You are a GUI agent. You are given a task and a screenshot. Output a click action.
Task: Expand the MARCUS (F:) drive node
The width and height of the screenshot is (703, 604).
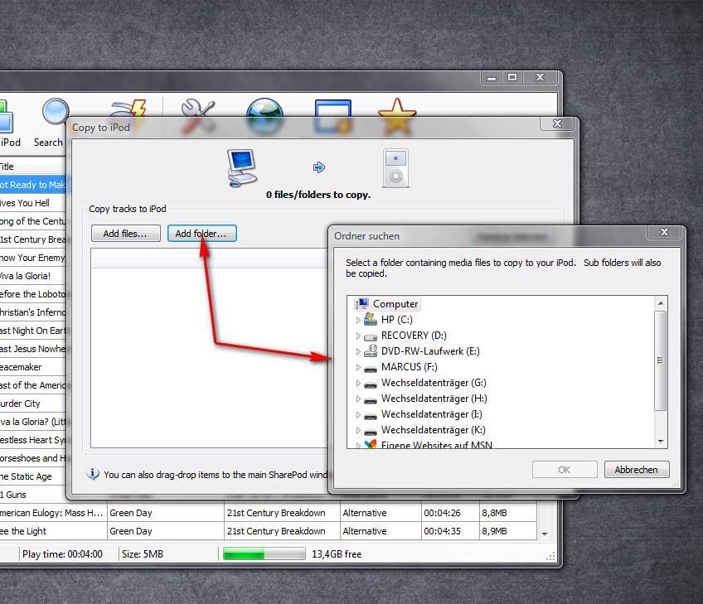pyautogui.click(x=358, y=367)
